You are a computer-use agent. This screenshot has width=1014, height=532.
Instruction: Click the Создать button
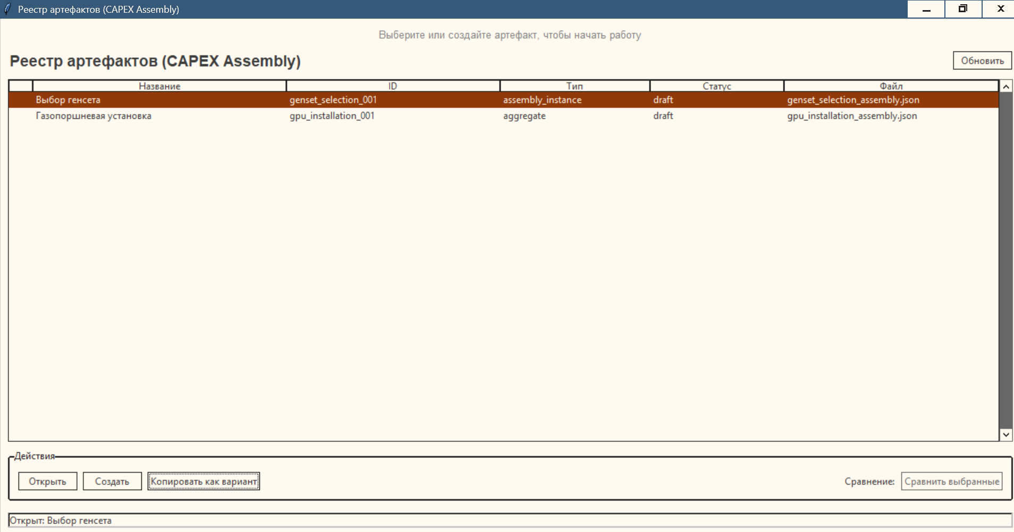pos(112,482)
